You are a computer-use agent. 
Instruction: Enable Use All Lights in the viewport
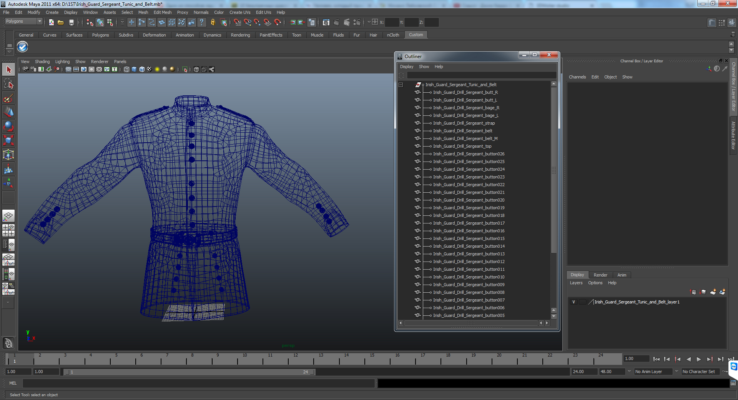click(x=157, y=69)
